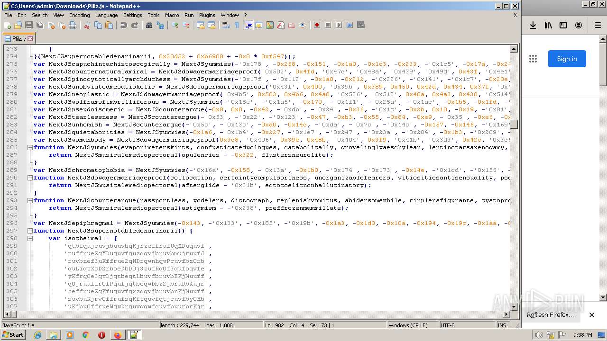Viewport: 607px width, 341px height.
Task: Stop macro recording toolbar icon
Action: [328, 25]
